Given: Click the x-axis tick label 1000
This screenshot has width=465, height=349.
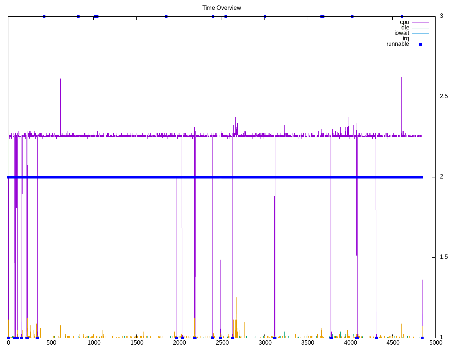Looking at the screenshot, I should click(x=94, y=342).
